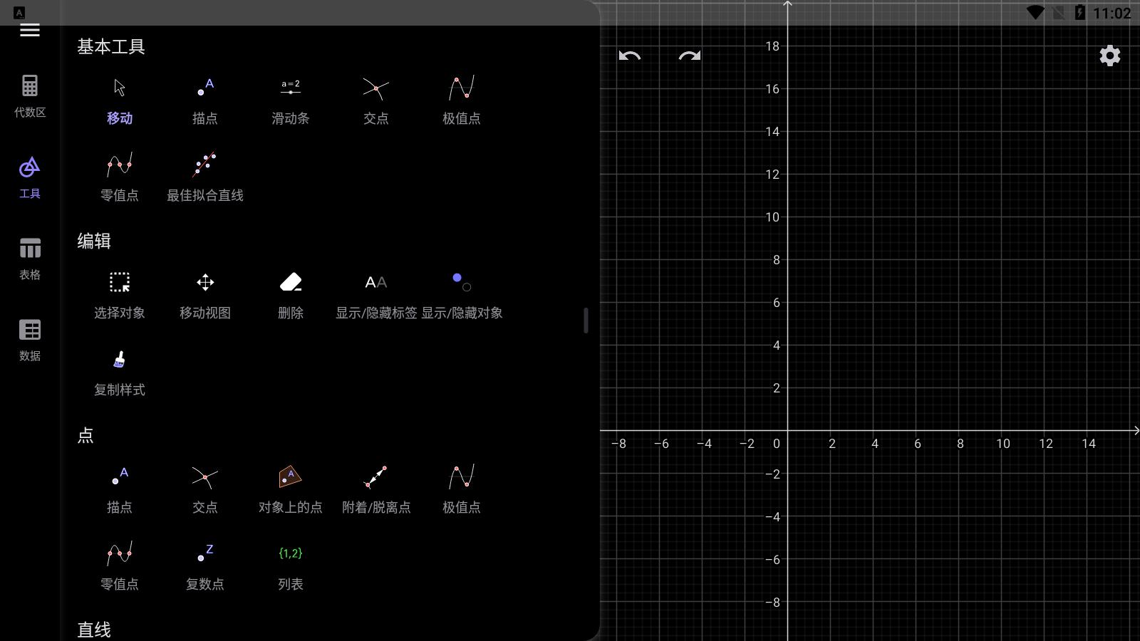The height and width of the screenshot is (641, 1140).
Task: Switch to the 代数区 algebra tab
Action: click(x=30, y=96)
